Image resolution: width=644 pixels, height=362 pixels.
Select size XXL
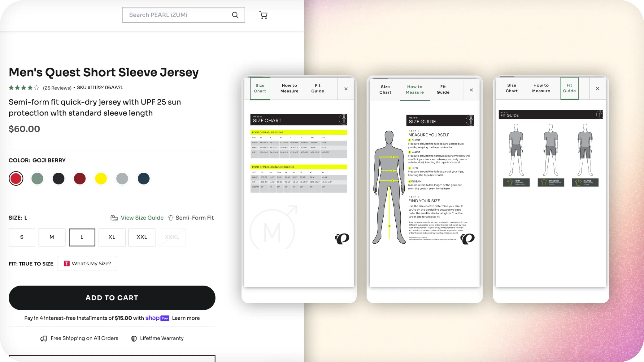142,237
